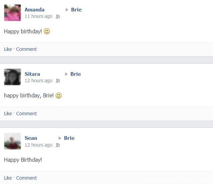This screenshot has width=213, height=184.
Task: Comment on Sitara's birthday post
Action: [26, 114]
